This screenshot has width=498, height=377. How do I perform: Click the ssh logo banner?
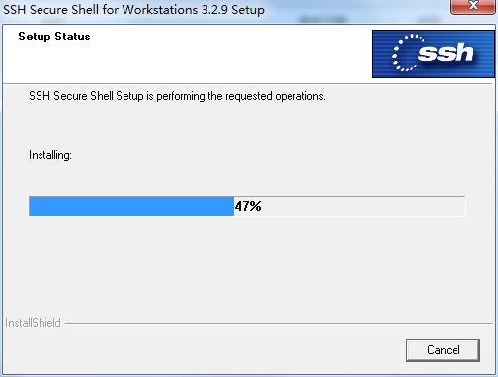tap(433, 54)
